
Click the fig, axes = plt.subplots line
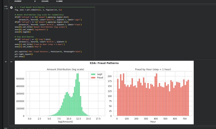point(38,10)
